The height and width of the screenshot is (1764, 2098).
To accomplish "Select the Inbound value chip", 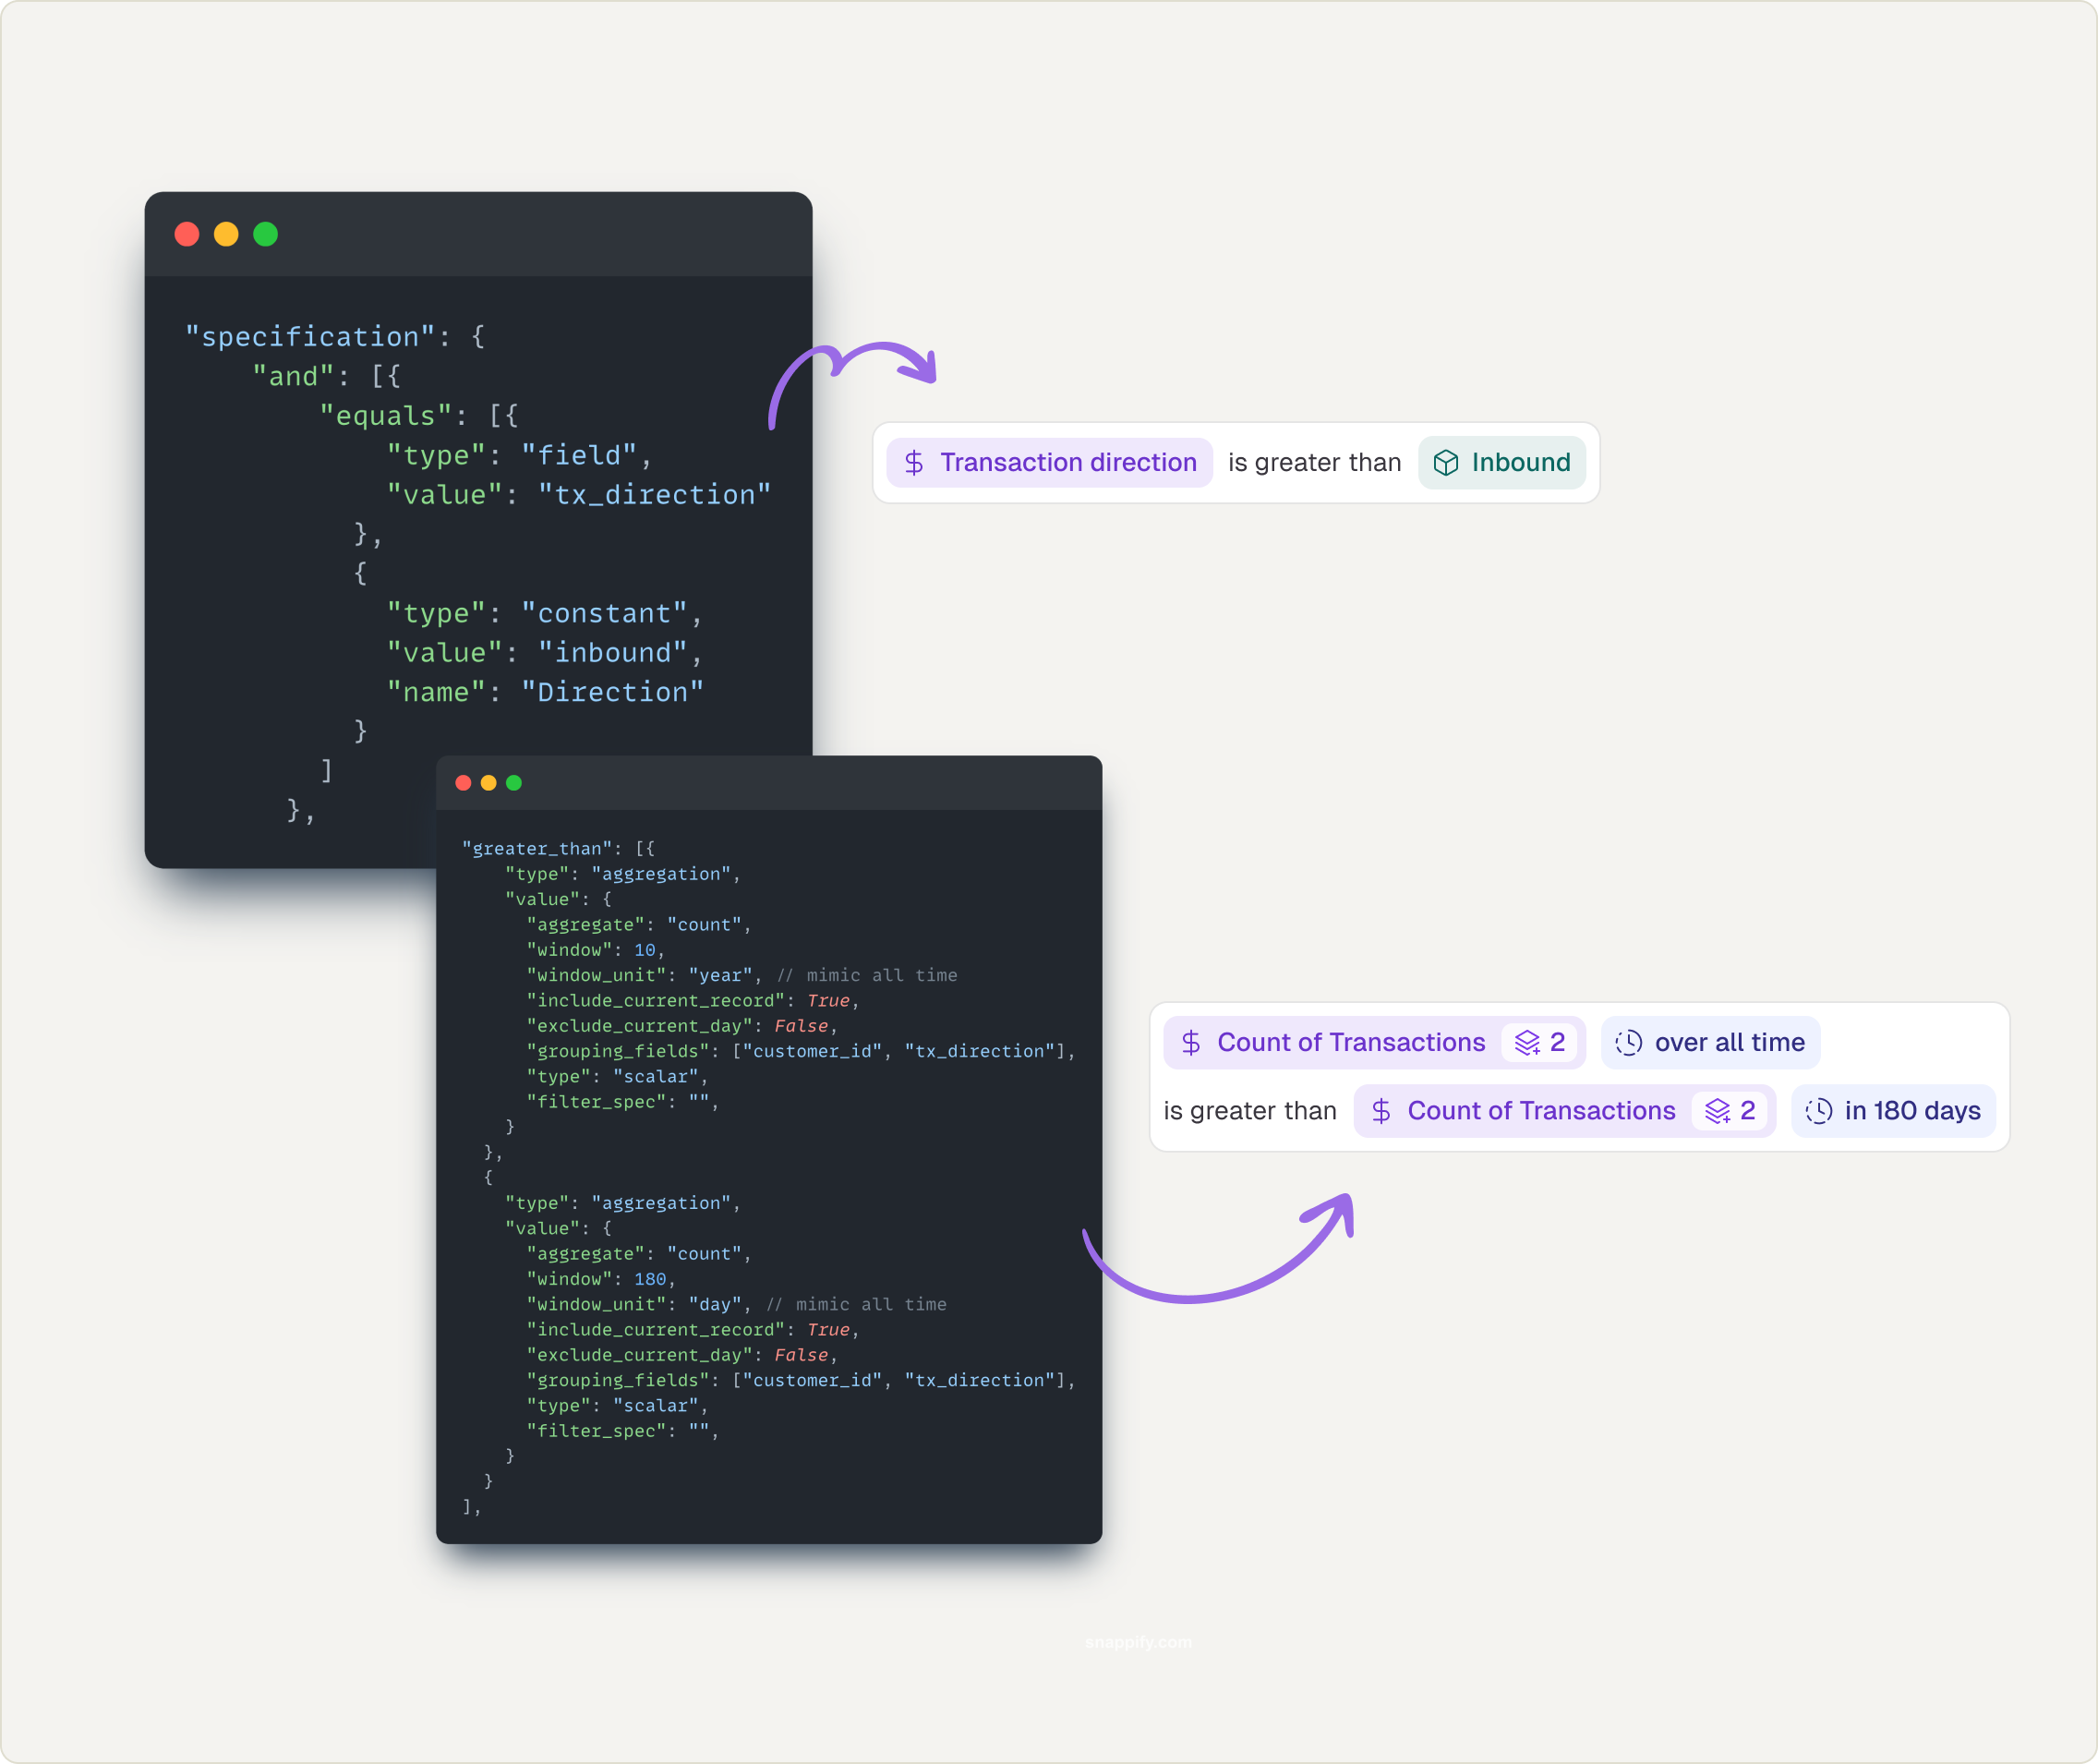I will pos(1501,463).
